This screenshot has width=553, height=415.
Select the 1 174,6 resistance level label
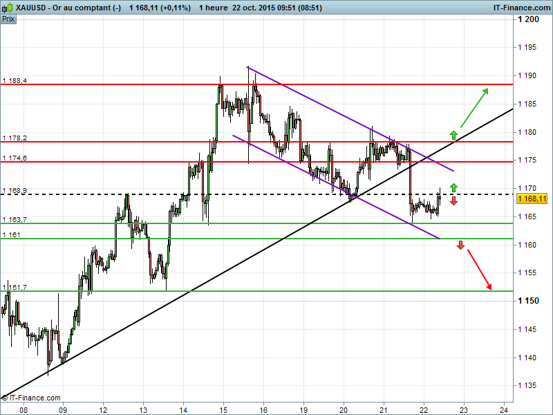15,158
